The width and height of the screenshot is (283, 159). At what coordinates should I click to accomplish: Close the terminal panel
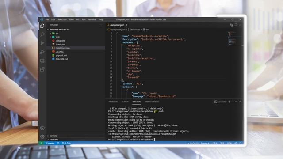point(240,102)
